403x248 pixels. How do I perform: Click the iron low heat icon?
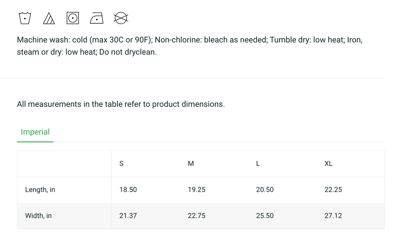(97, 18)
